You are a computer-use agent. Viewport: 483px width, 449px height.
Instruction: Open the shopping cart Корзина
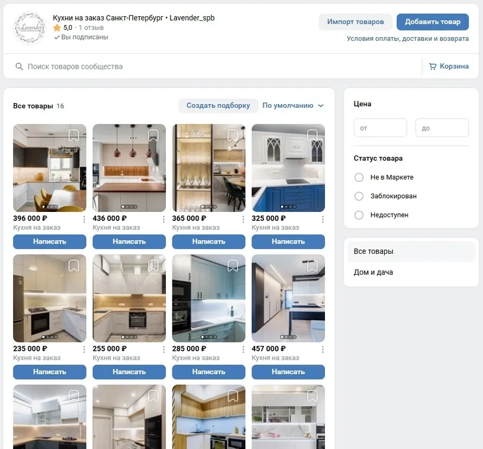448,66
